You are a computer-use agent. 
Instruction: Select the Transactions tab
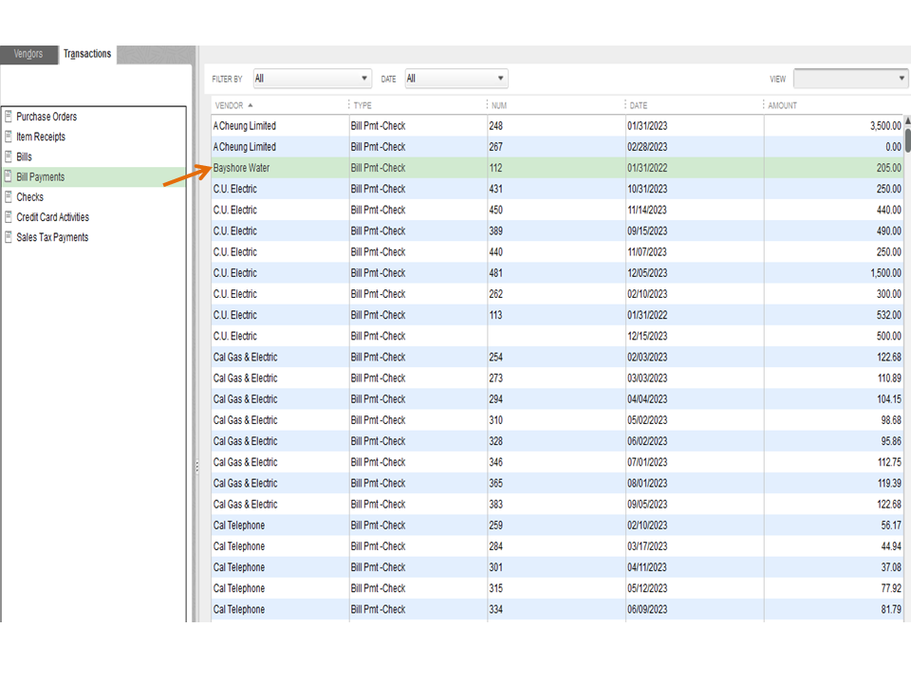(x=87, y=54)
